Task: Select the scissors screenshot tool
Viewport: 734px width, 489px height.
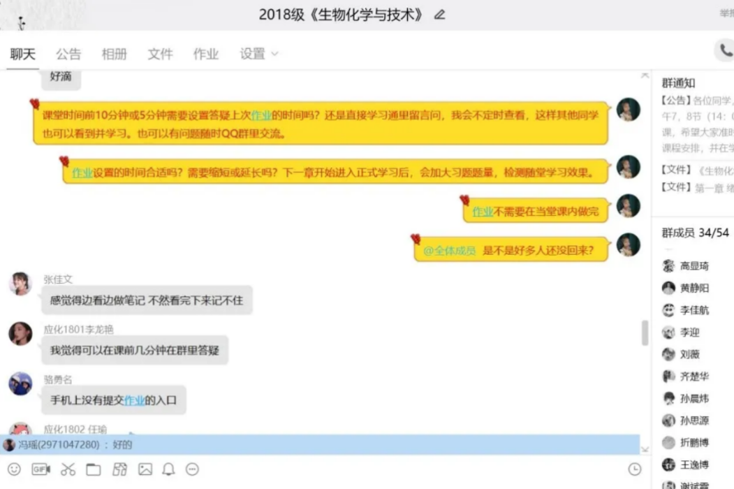Action: 68,469
